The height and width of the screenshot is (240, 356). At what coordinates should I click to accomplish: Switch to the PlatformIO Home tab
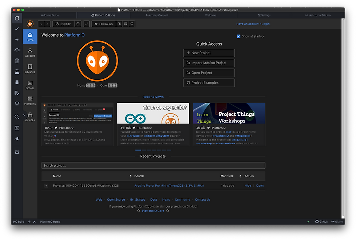[x=103, y=15]
